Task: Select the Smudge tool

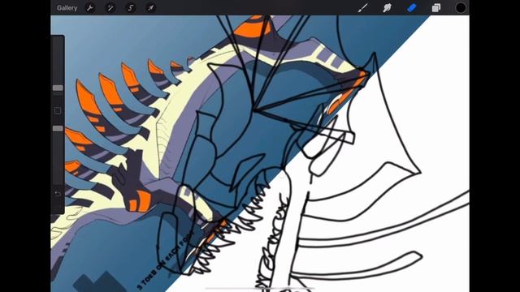Action: click(387, 7)
